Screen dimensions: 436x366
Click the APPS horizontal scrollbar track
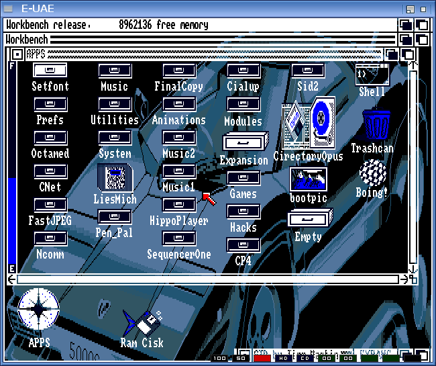point(208,279)
